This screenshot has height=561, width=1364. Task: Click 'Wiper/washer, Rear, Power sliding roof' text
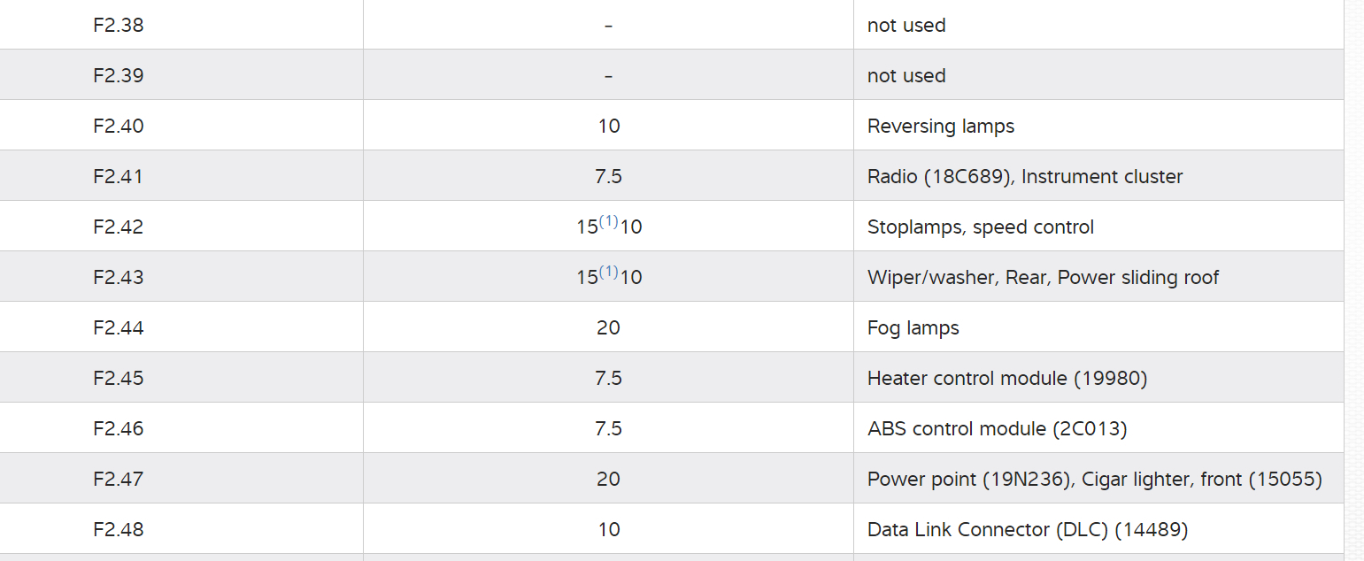tap(1043, 277)
